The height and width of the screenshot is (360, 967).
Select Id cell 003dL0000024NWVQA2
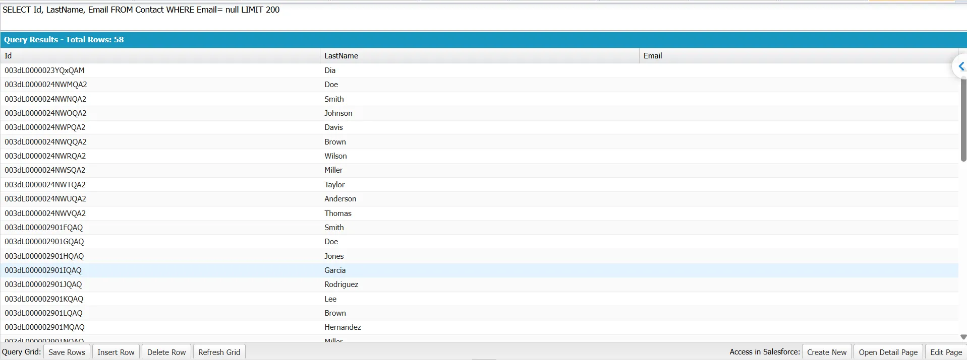click(160, 213)
